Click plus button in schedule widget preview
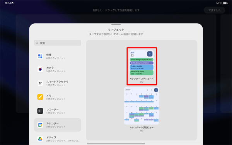 150,54
